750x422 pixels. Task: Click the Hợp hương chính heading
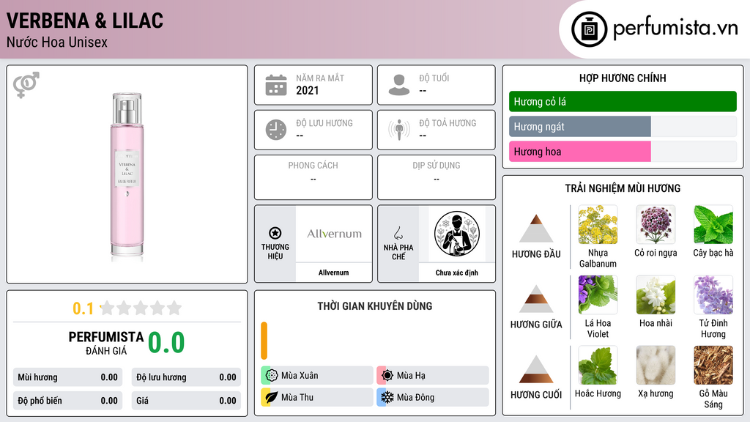click(623, 78)
